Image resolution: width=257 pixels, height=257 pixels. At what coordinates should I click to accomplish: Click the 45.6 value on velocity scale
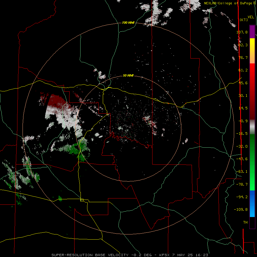point(243,83)
